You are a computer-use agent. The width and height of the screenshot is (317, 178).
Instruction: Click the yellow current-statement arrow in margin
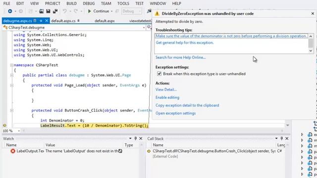click(4, 126)
